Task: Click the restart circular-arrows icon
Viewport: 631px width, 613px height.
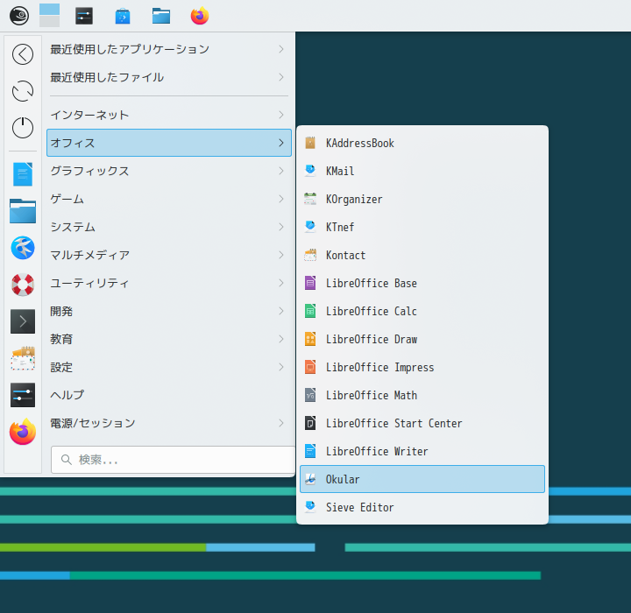Action: 23,91
